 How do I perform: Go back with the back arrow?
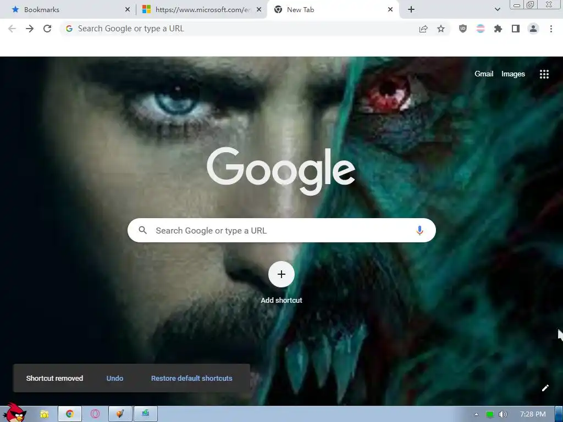pyautogui.click(x=12, y=29)
